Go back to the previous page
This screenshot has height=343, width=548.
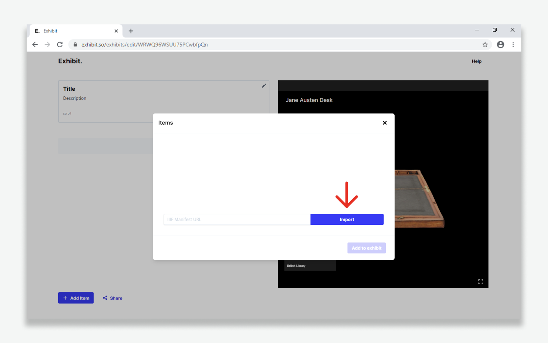coord(35,45)
